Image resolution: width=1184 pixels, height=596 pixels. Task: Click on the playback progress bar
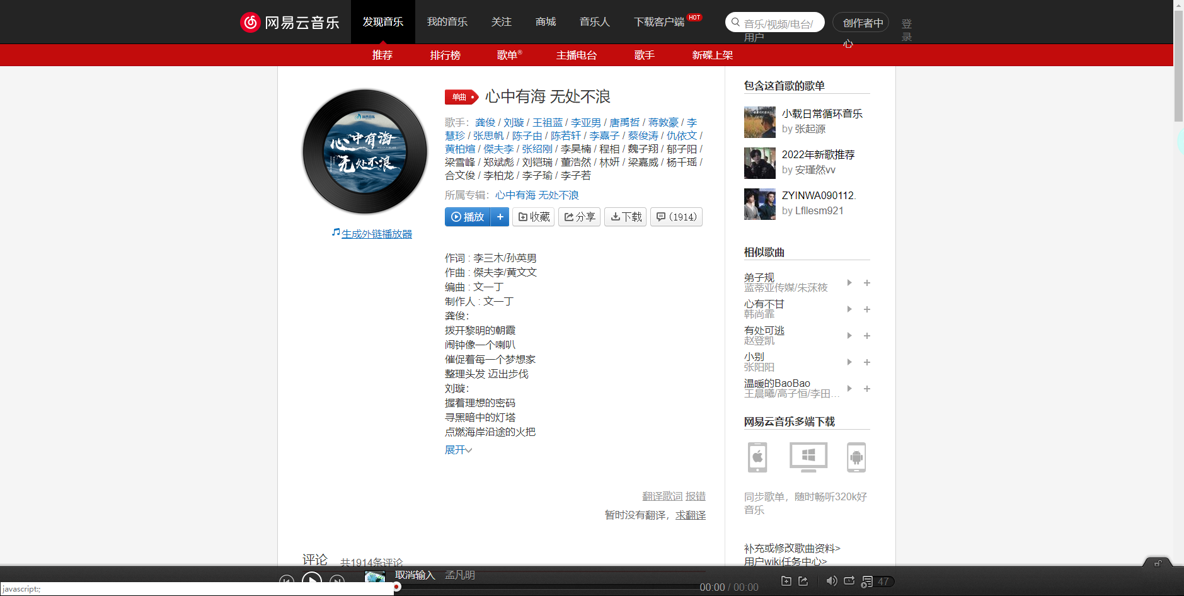tap(548, 587)
